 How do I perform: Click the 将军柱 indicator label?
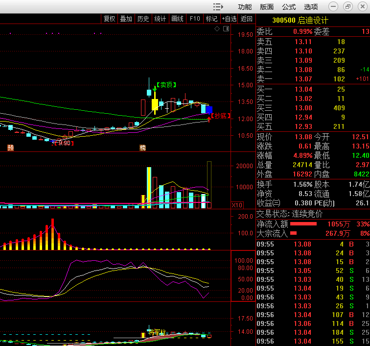pyautogui.click(x=157, y=332)
